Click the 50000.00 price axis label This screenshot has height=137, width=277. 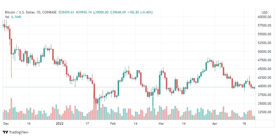(x=264, y=52)
